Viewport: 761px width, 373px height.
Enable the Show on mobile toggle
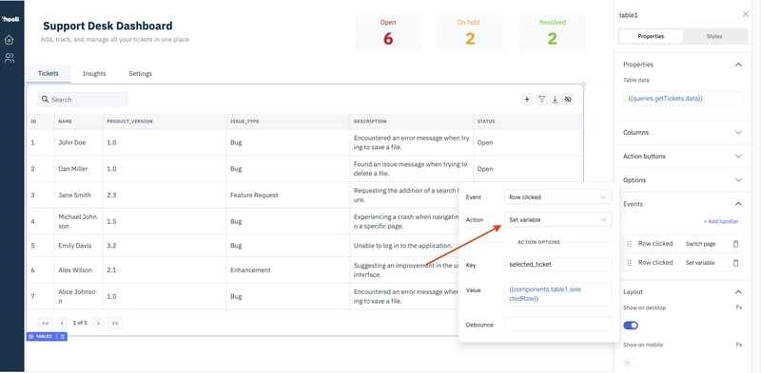631,363
